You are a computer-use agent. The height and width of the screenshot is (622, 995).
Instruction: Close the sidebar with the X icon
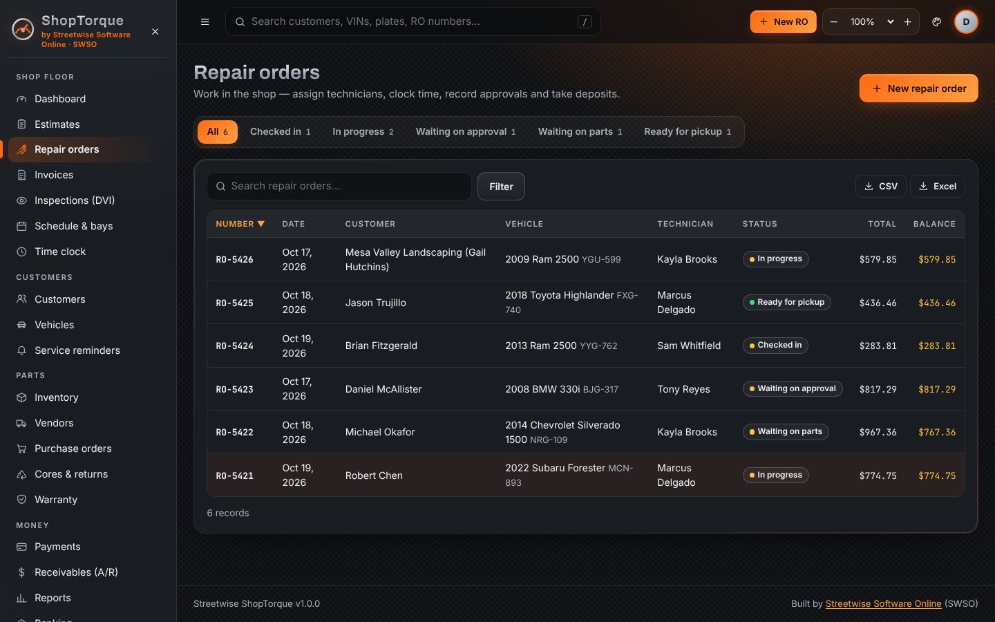155,32
